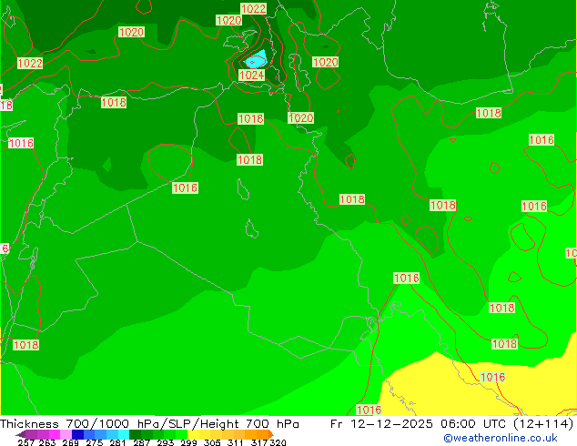
Task: Click the 1016 label near the top-right edge
Action: pos(542,140)
